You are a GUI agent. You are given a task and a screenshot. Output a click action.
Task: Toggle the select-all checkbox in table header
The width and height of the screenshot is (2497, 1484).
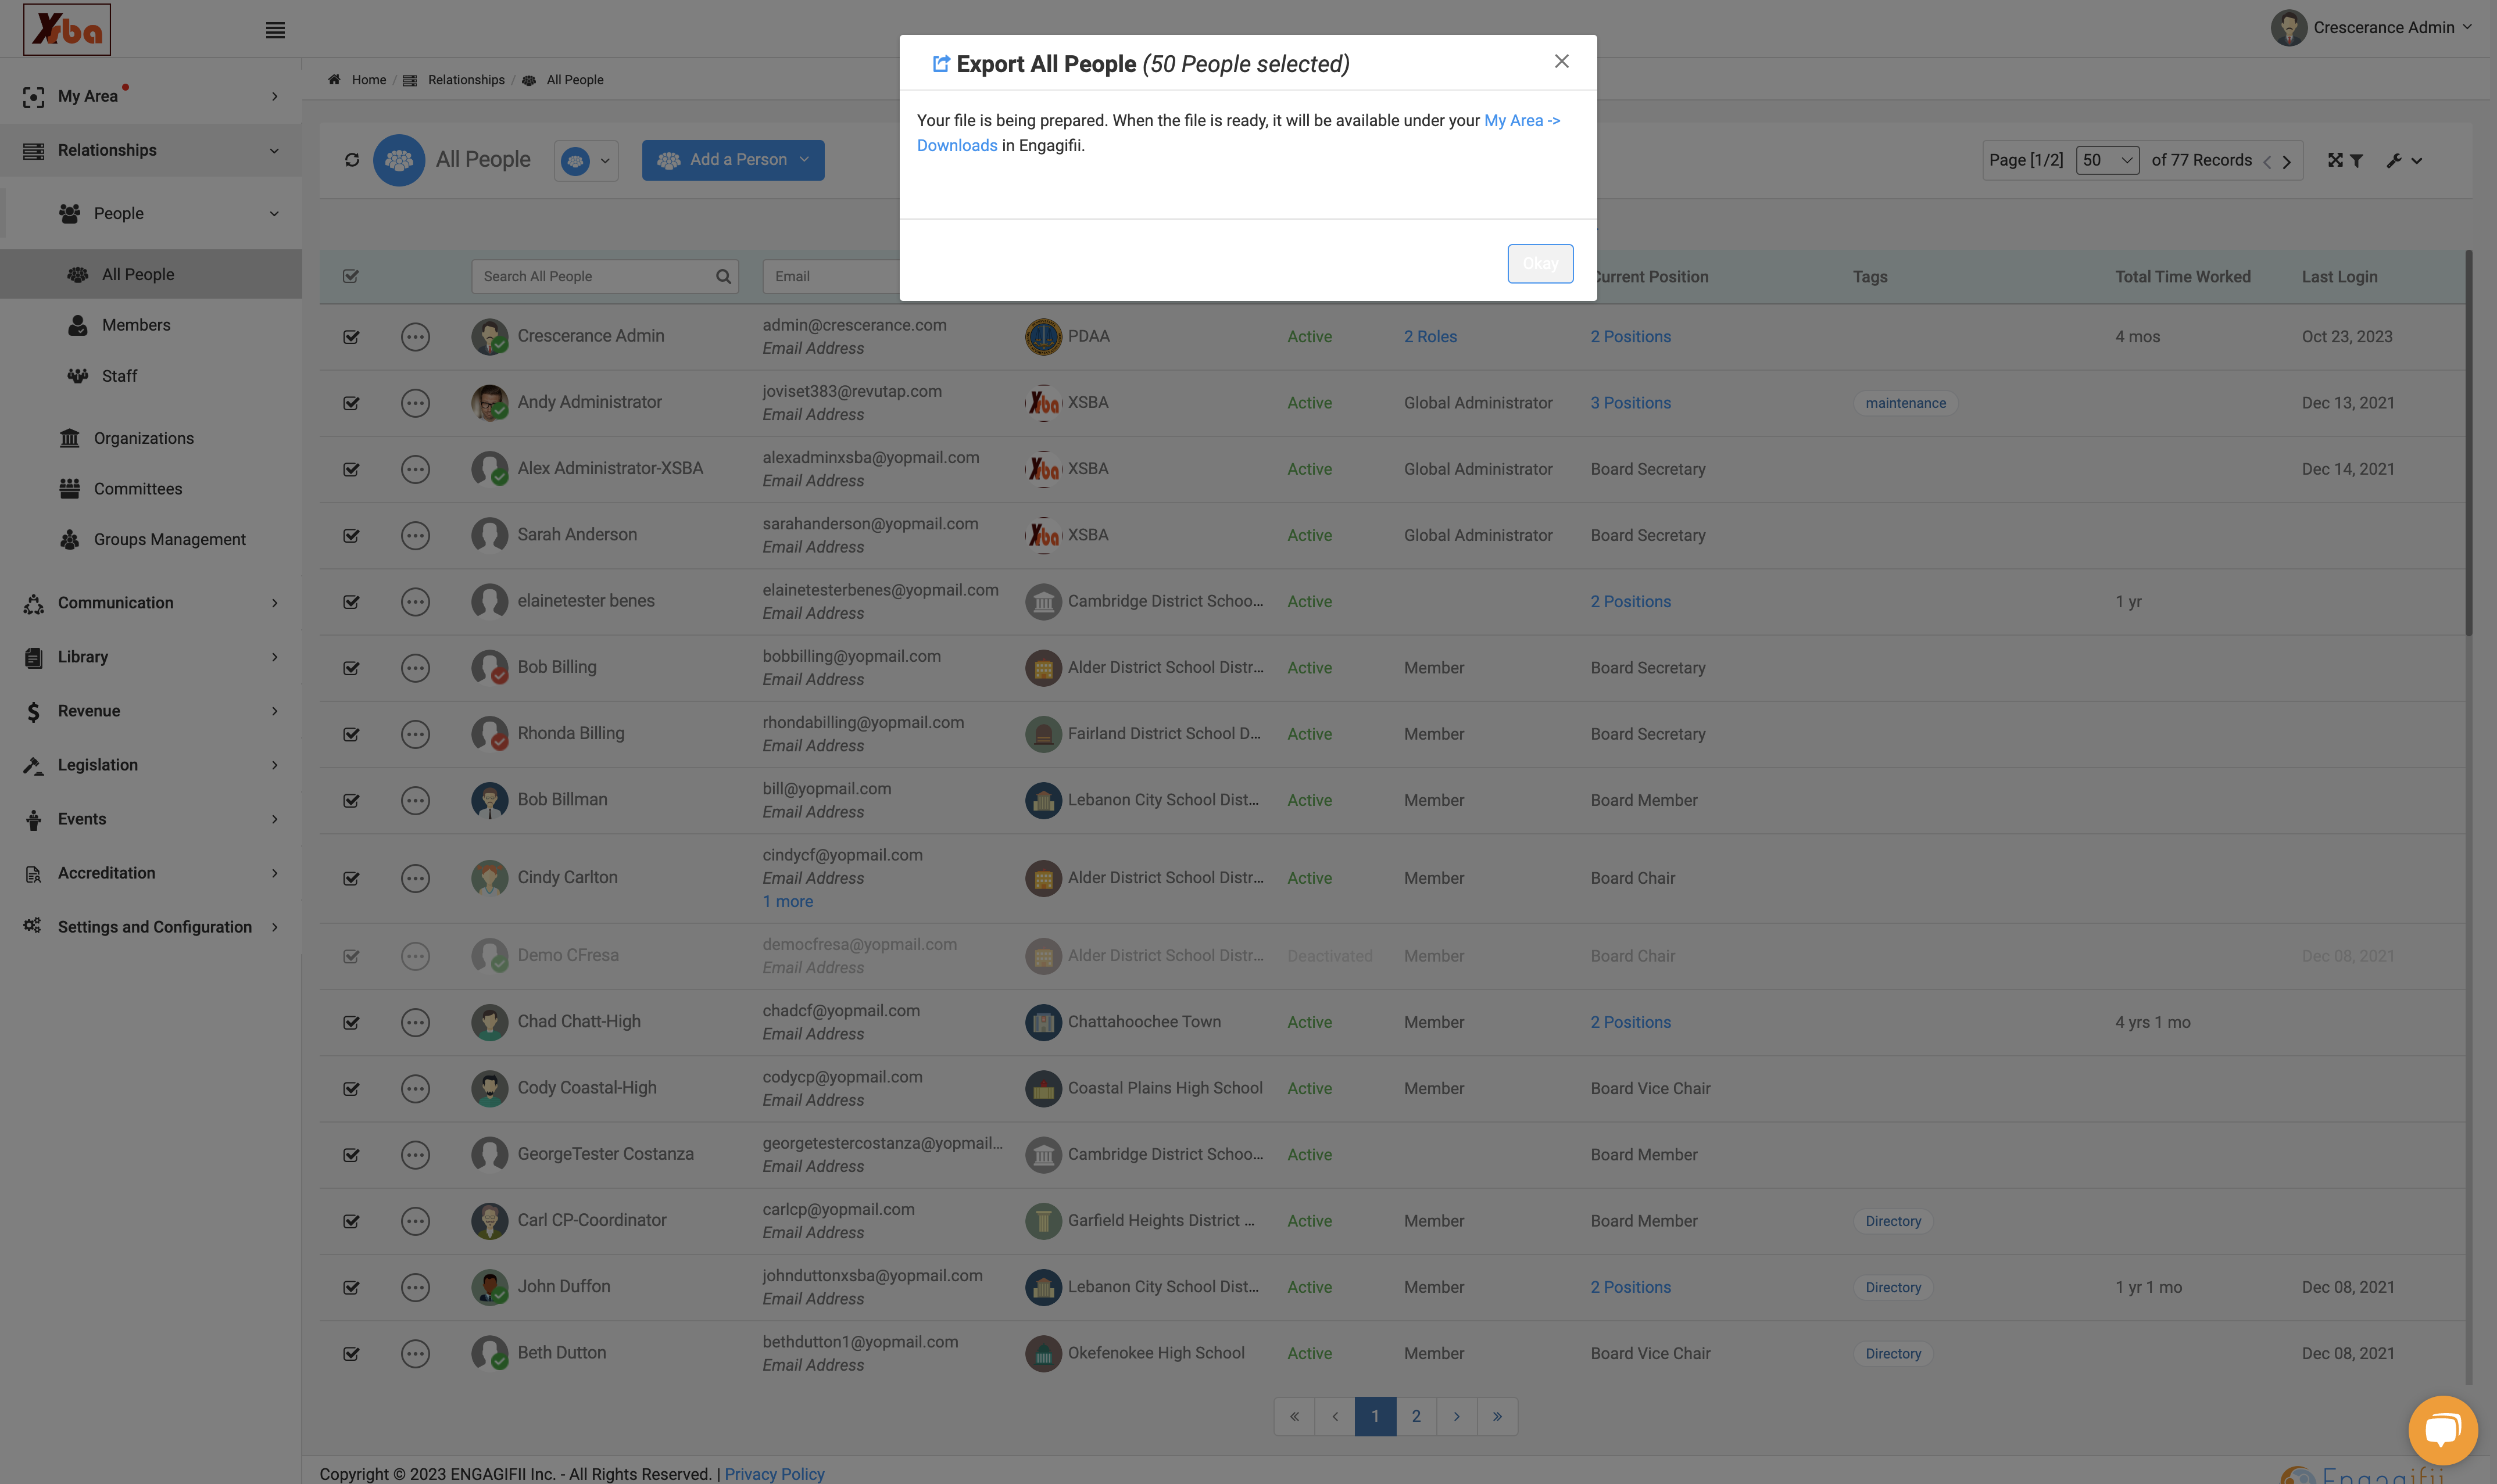[x=351, y=277]
